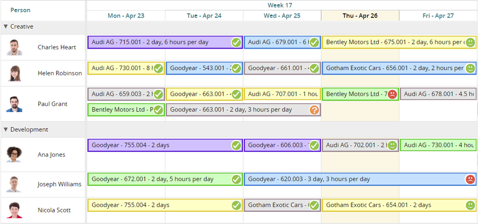Viewport: 478px width, 224px height.
Task: Open the Goodyear 620.003 three-day booking
Action: pos(360,180)
